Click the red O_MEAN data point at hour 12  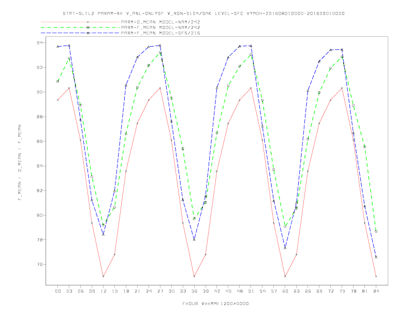pyautogui.click(x=104, y=276)
